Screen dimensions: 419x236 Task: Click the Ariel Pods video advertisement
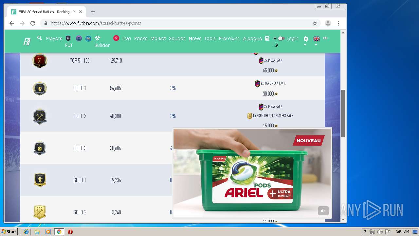(x=252, y=173)
